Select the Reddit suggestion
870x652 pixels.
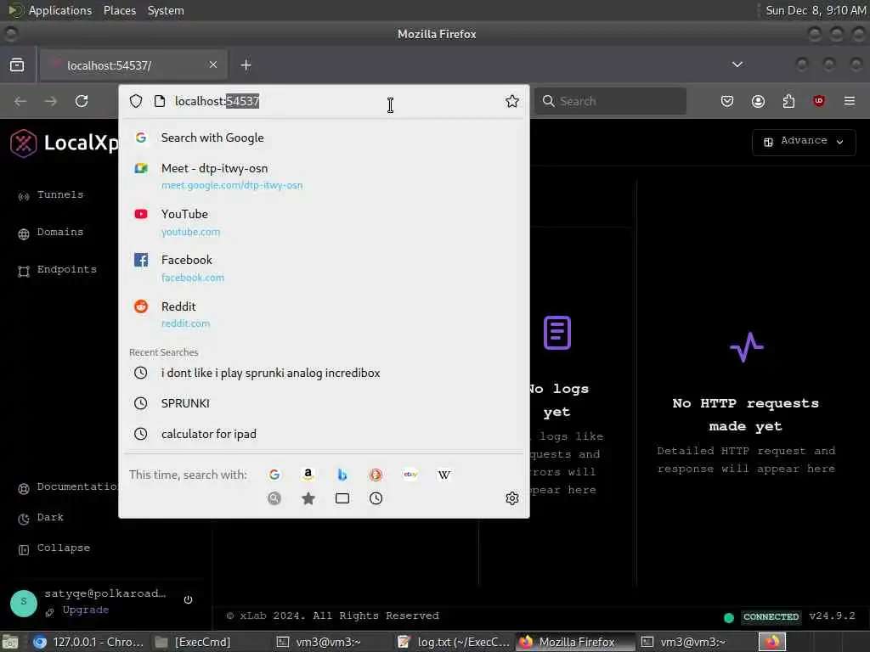tap(324, 314)
